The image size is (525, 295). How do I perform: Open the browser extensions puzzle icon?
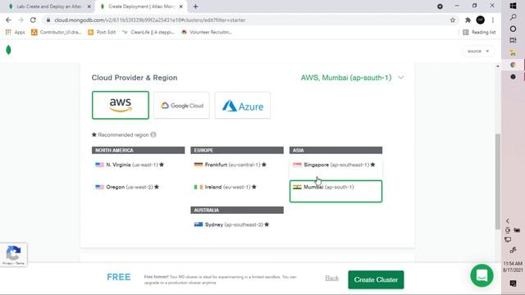[x=468, y=20]
